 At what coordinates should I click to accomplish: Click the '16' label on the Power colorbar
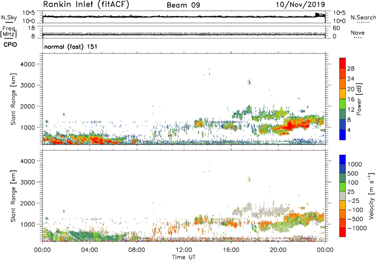[351, 99]
